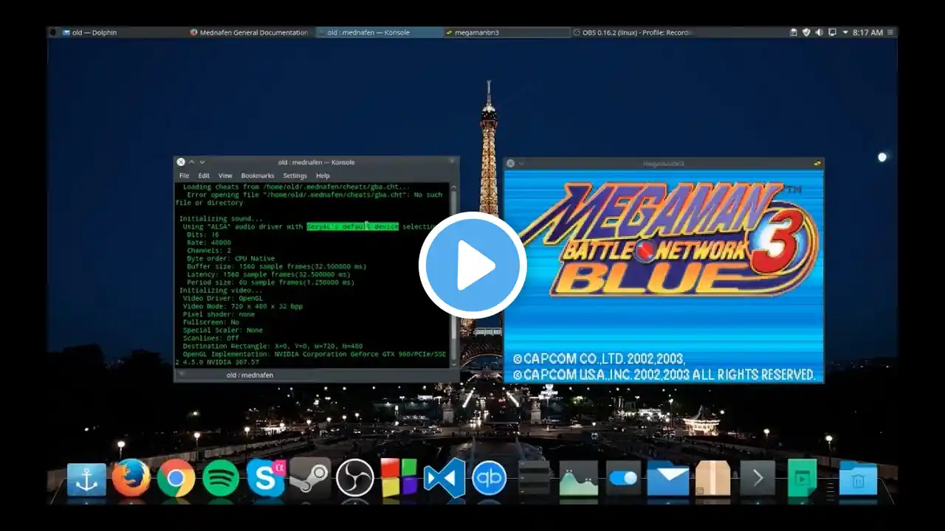This screenshot has height=531, width=945.
Task: Open the panel hamburger menu at top right
Action: 890,32
